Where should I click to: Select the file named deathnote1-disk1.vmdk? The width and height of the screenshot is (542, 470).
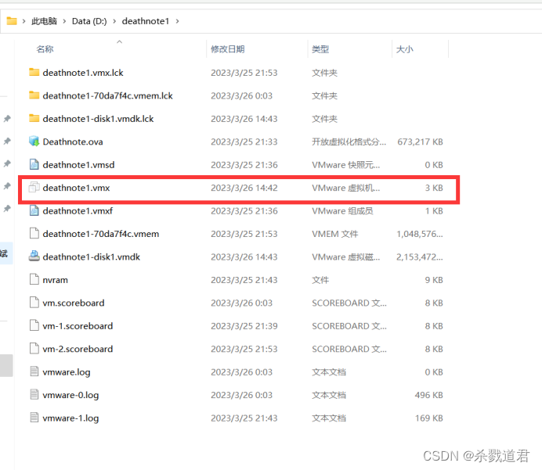point(92,257)
